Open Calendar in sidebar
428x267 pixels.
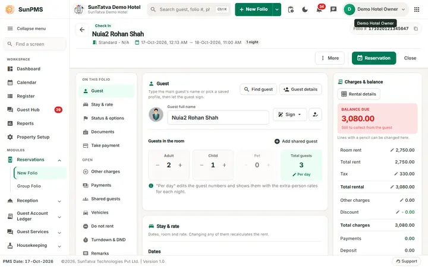click(34, 82)
